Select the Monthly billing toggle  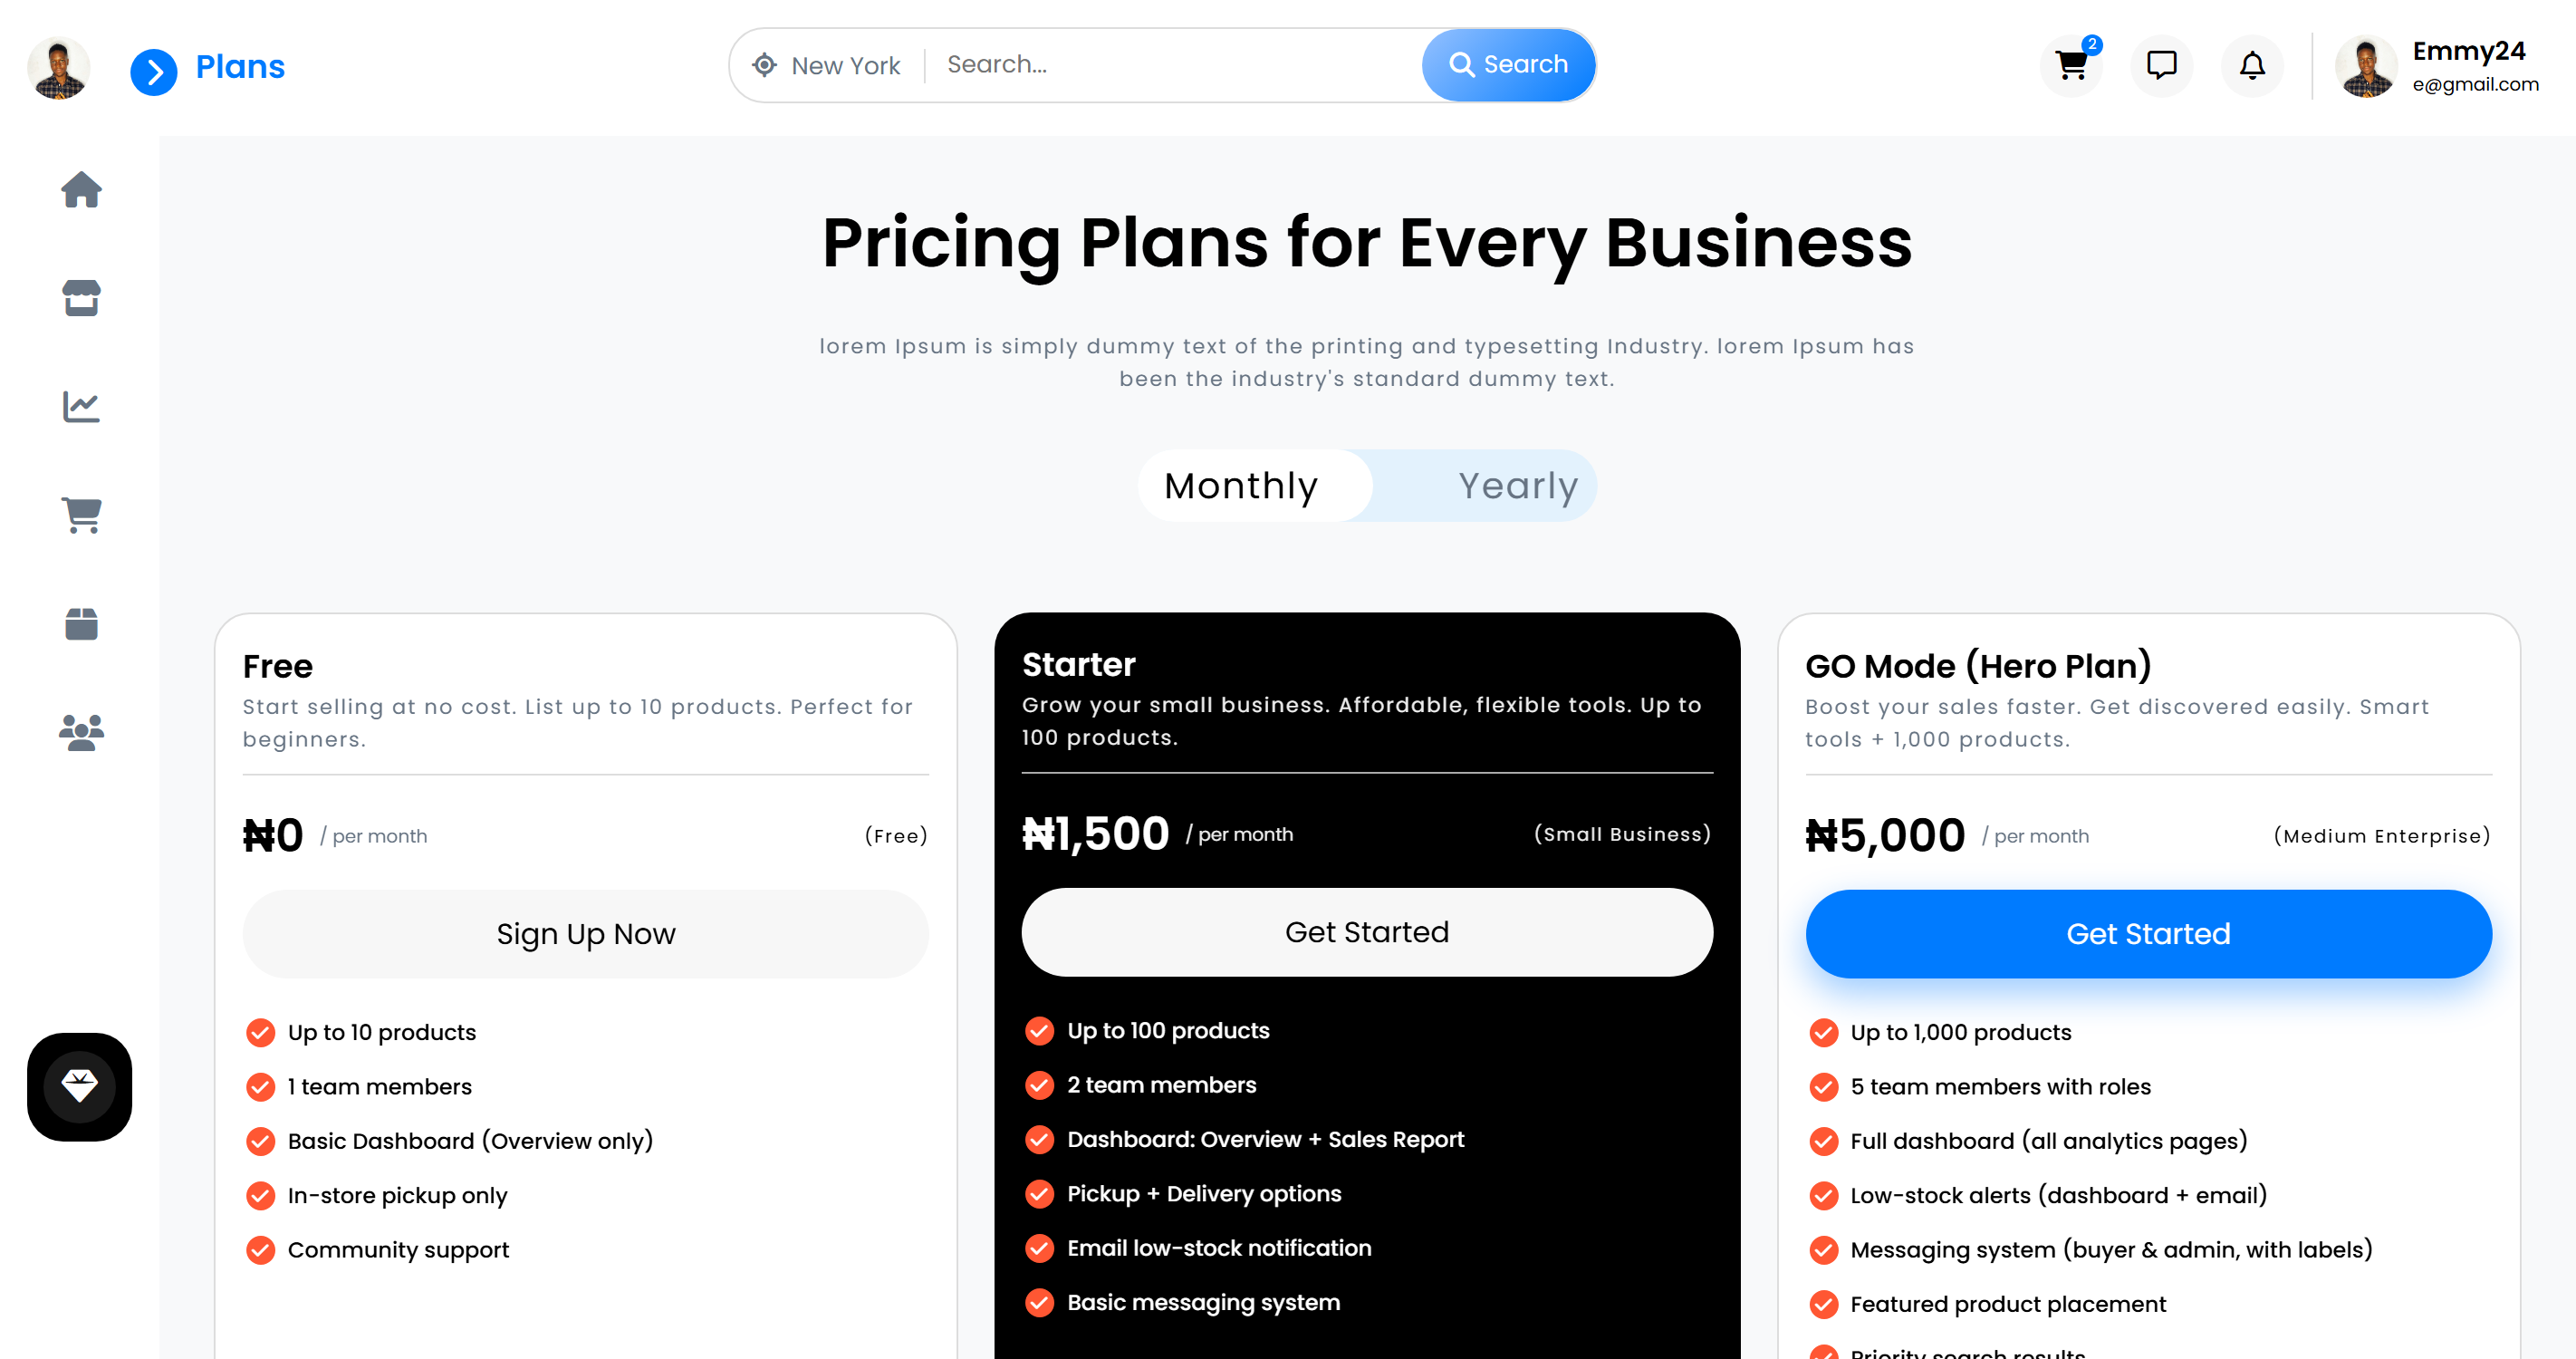[1240, 485]
